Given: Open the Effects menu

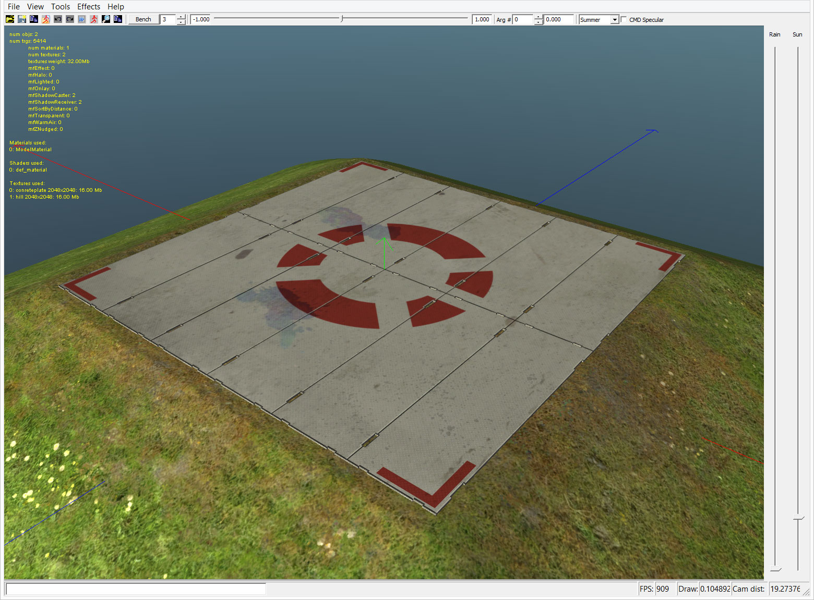Looking at the screenshot, I should coord(88,6).
